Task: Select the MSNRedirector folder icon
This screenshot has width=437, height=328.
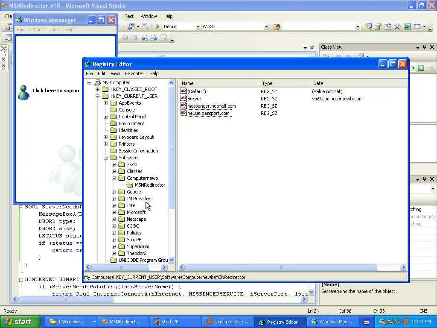Action: pyautogui.click(x=130, y=185)
